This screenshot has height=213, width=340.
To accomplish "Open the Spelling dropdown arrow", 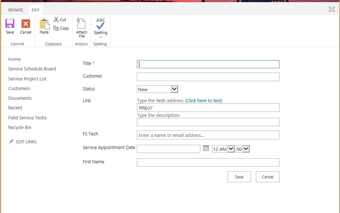I will 101,38.
